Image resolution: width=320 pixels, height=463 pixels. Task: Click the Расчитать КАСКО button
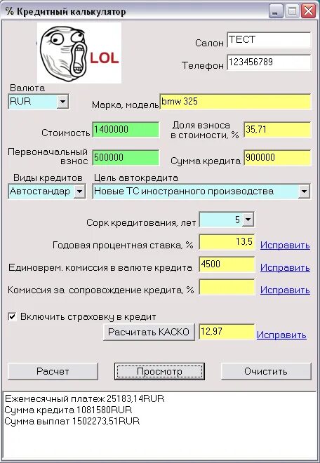coord(149,333)
